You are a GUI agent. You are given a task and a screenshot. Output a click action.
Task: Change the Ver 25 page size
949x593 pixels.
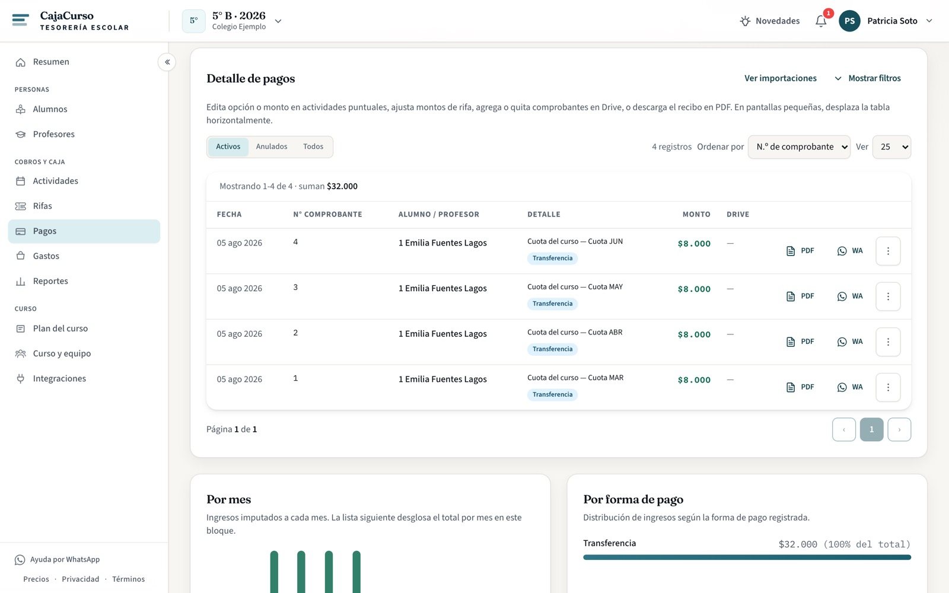click(891, 147)
